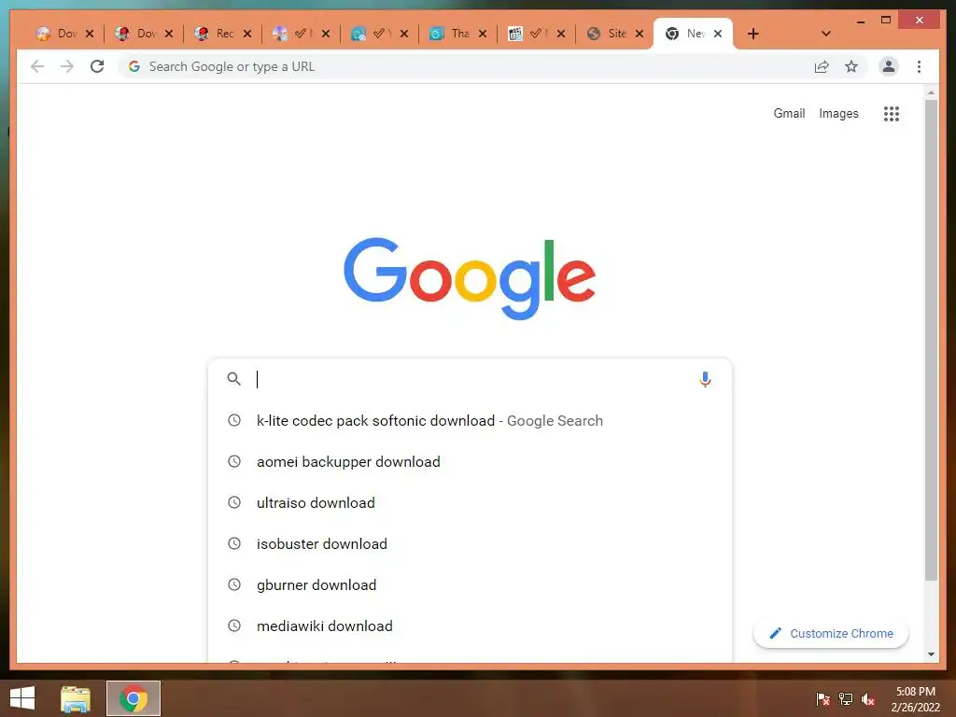Screen dimensions: 956x717
Task: Start voice search with the microphone
Action: [705, 379]
